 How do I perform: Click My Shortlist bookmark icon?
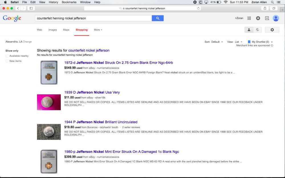(249, 42)
